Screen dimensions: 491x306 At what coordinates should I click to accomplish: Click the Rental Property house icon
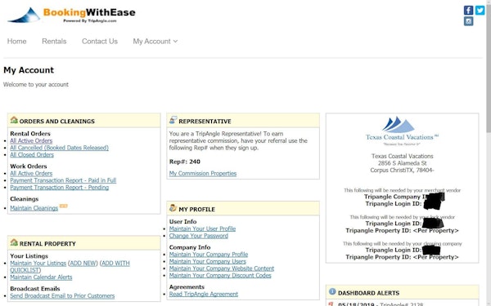[x=14, y=242]
